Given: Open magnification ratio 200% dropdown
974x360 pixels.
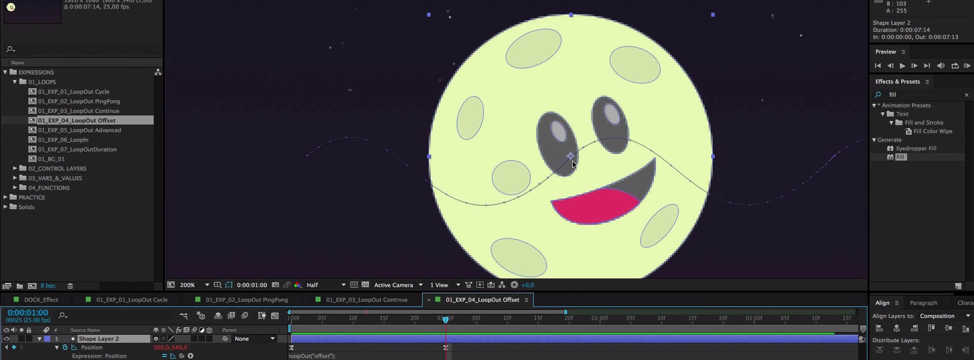Looking at the screenshot, I should (x=194, y=285).
